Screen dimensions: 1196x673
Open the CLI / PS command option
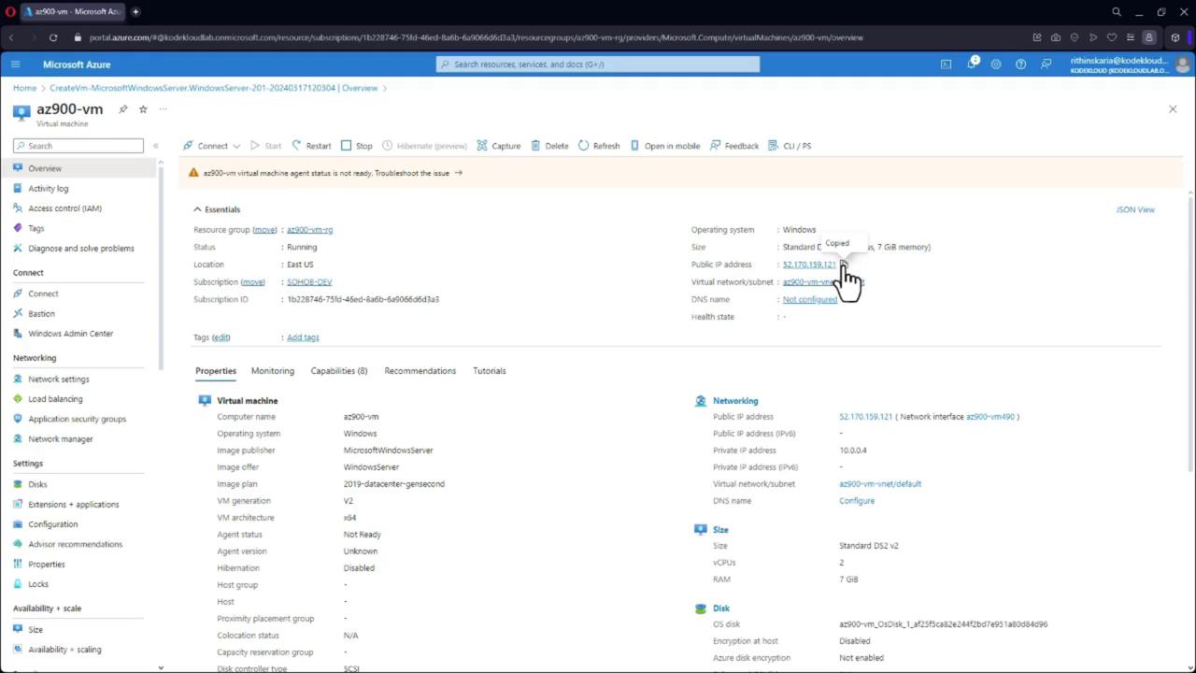(790, 146)
